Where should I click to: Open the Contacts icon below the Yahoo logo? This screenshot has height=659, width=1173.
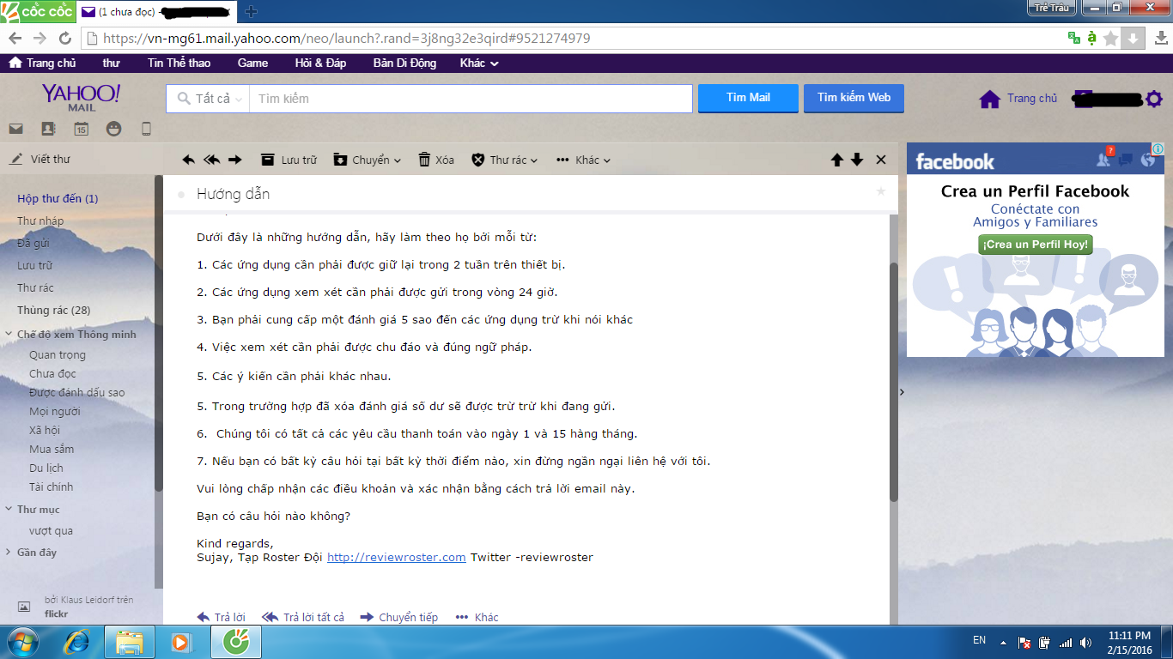[x=48, y=129]
